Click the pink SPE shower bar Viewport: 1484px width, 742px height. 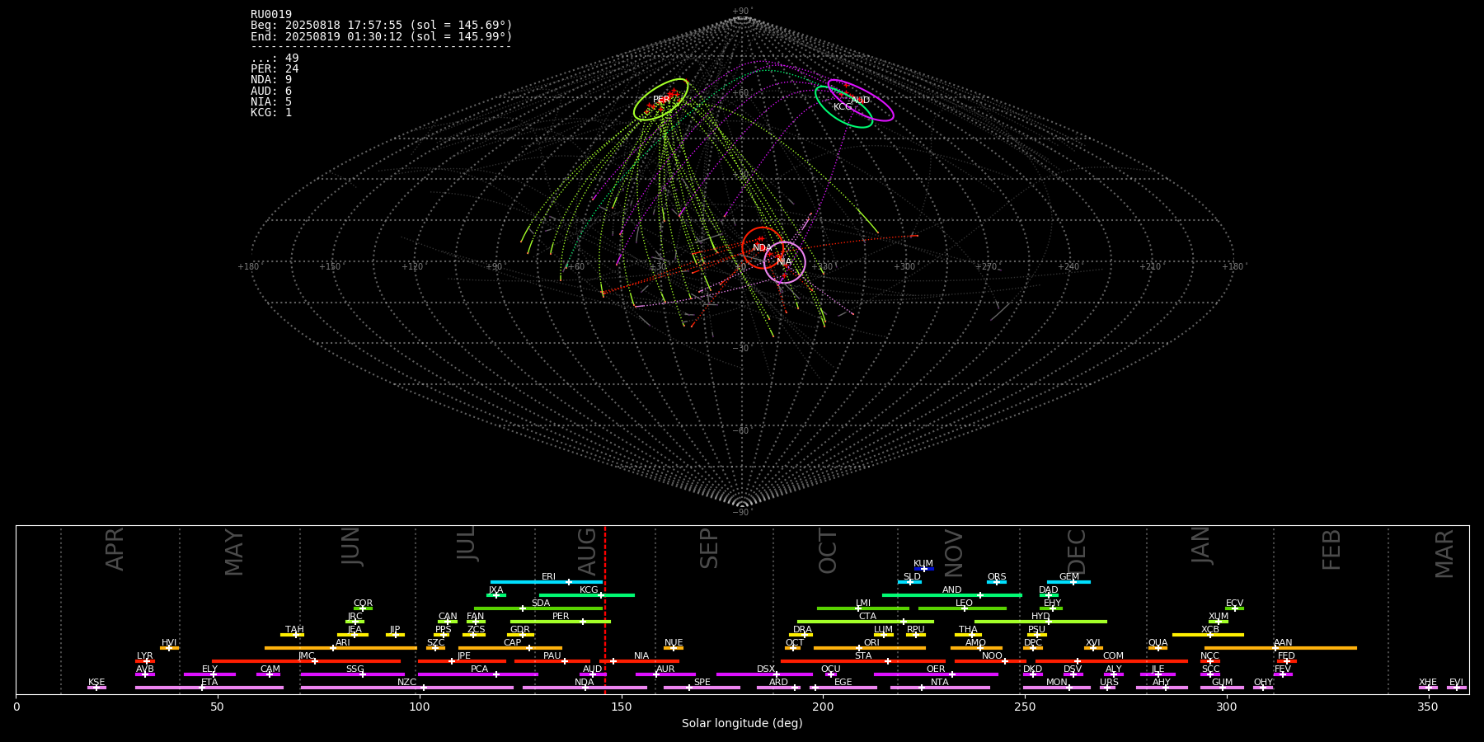click(702, 688)
